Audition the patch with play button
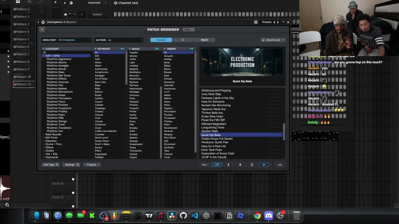The image size is (399, 224). point(264,165)
